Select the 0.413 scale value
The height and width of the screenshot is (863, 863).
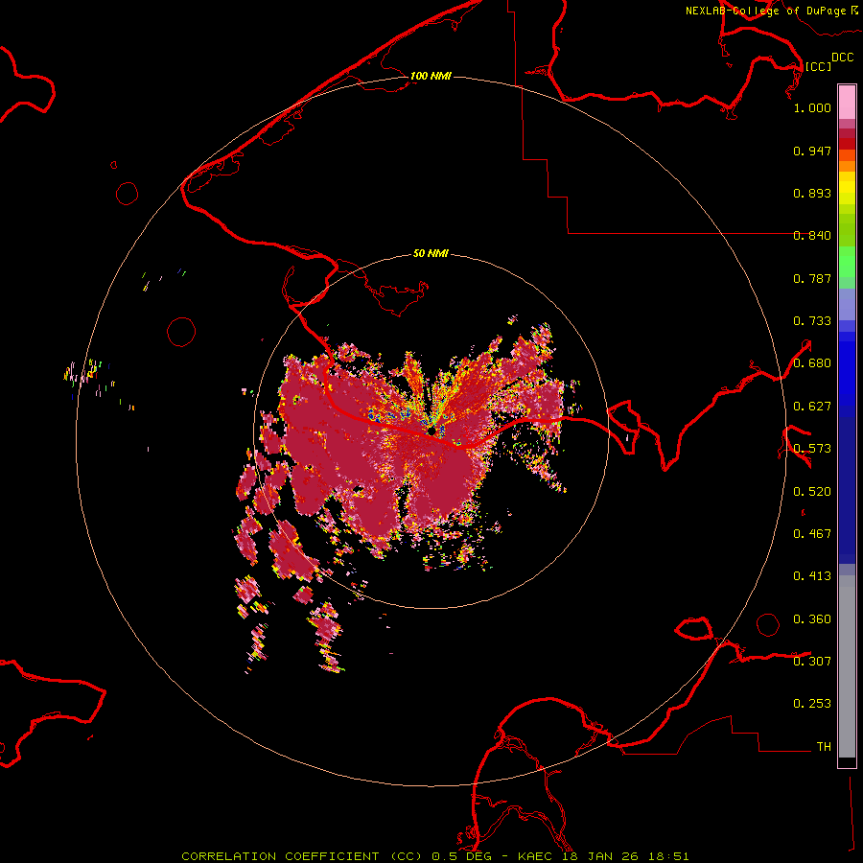(x=812, y=576)
